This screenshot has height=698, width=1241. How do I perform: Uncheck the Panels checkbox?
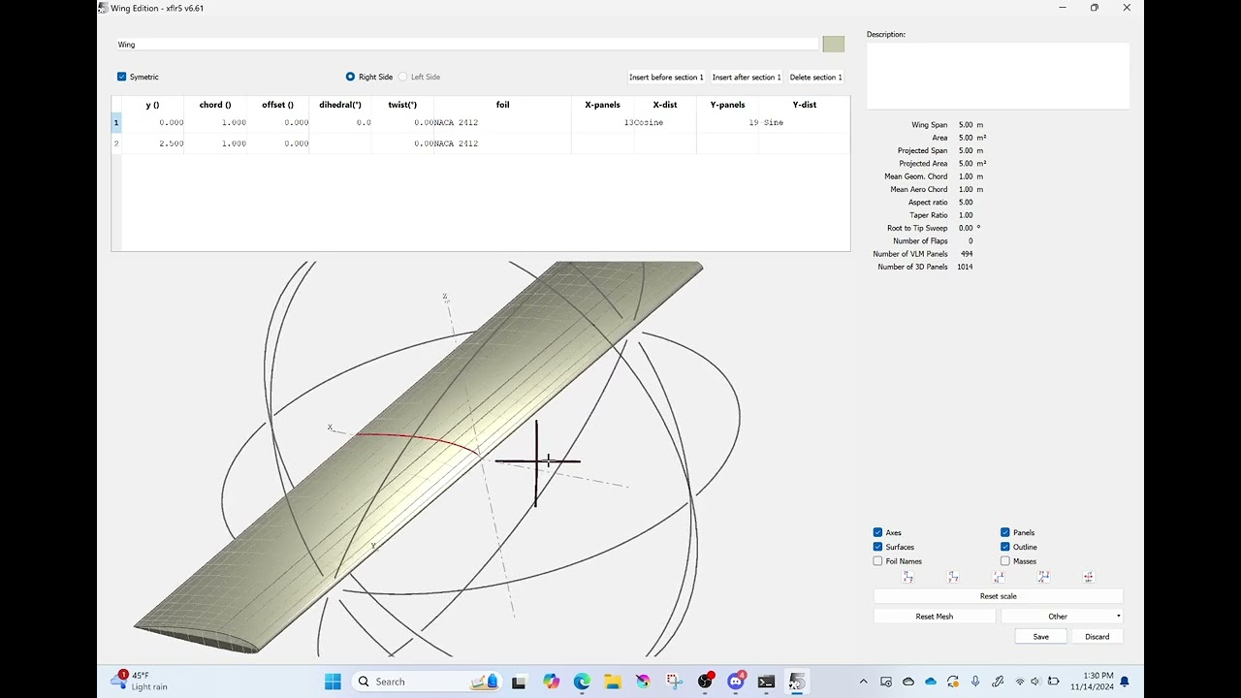[x=1005, y=532]
